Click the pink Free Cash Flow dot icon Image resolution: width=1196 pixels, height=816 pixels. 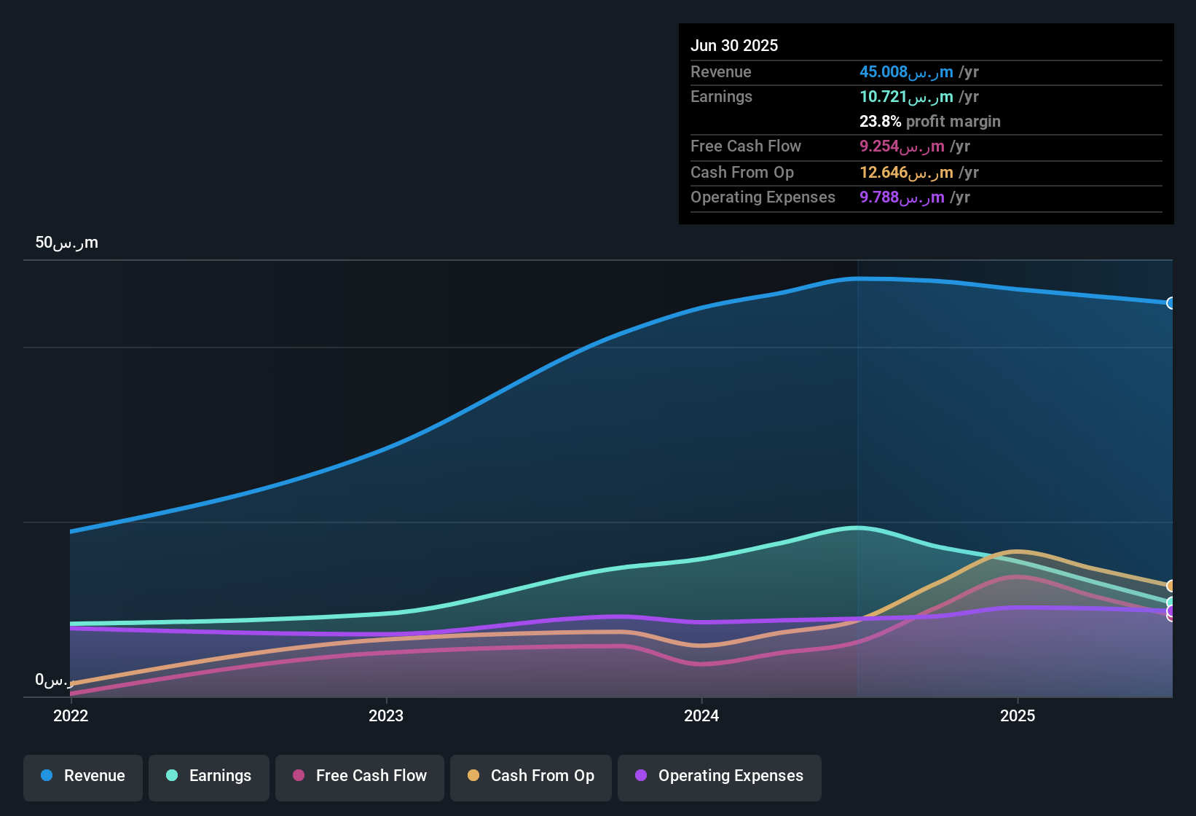coord(298,776)
